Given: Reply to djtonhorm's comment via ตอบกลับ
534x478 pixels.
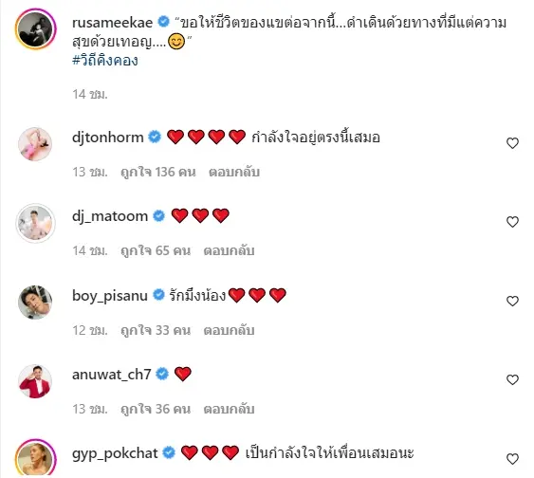Looking at the screenshot, I should 234,172.
